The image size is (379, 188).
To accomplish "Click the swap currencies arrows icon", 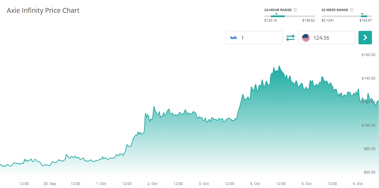I will tap(290, 38).
